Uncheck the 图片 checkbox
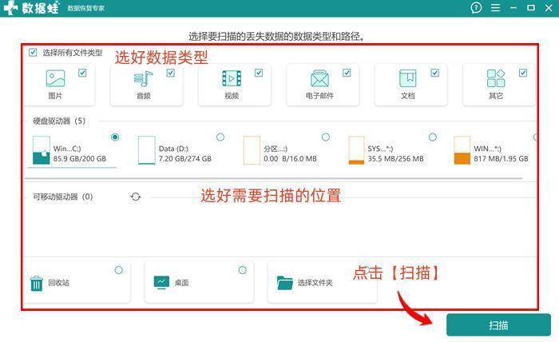Image resolution: width=559 pixels, height=342 pixels. [x=82, y=73]
